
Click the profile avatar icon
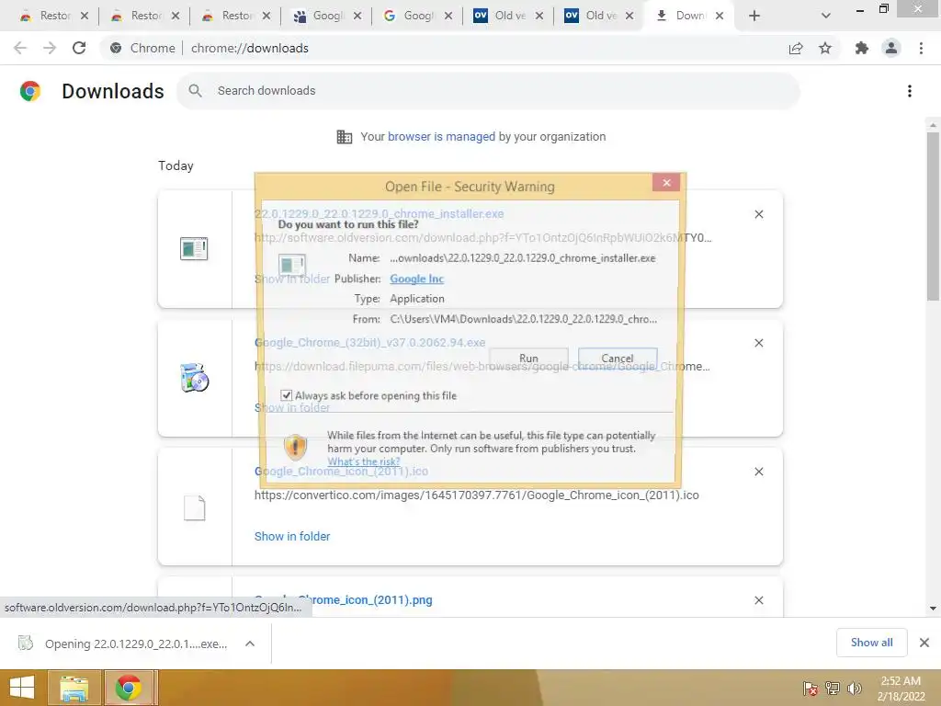pos(891,48)
